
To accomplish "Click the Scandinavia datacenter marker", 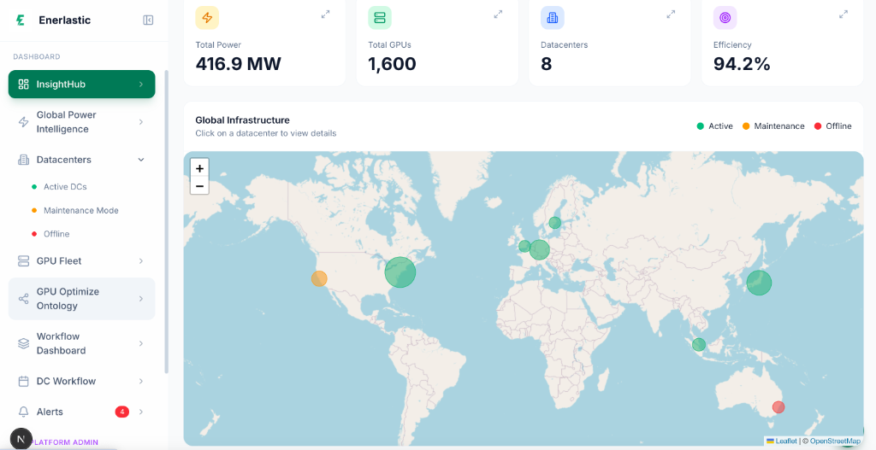I will (554, 223).
